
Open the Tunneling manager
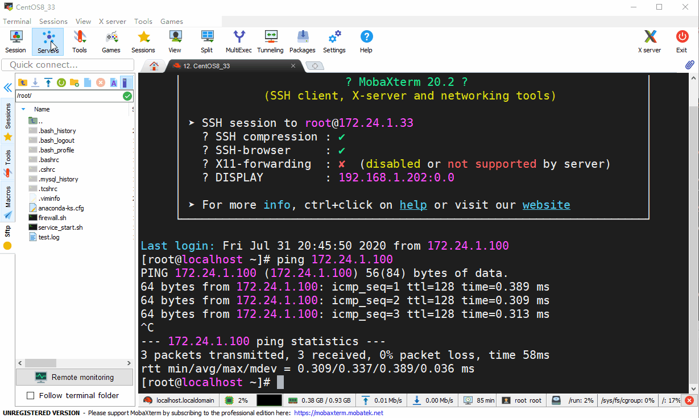(270, 42)
